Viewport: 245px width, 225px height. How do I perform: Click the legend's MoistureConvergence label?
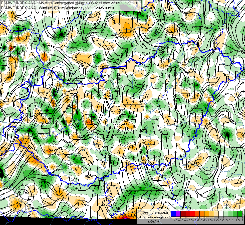coord(153,217)
